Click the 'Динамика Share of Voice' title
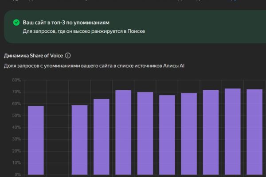266x177 pixels. [33, 56]
